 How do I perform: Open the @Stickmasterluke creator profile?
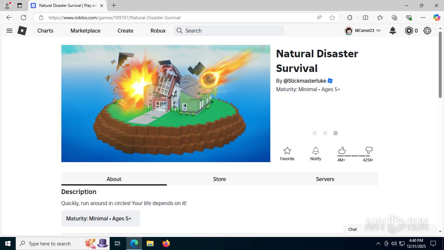[305, 81]
